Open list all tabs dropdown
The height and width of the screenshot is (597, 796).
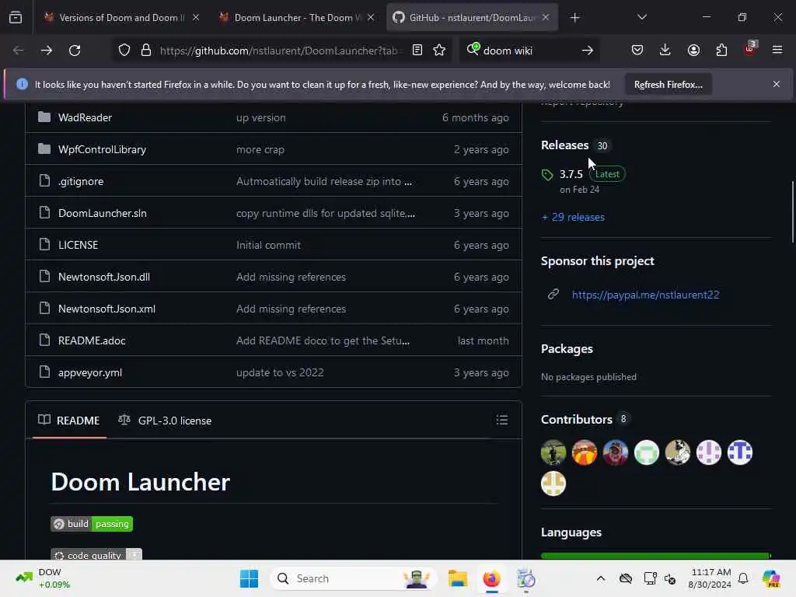641,17
